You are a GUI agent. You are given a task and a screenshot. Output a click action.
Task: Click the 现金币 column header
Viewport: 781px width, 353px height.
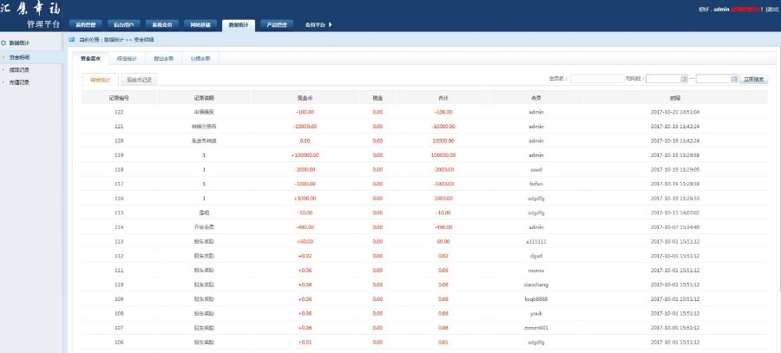(305, 98)
